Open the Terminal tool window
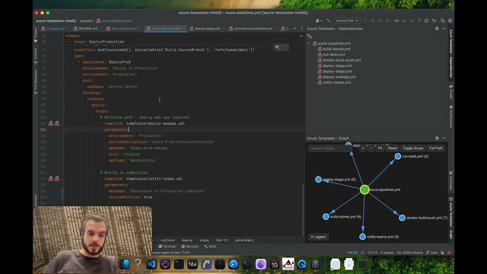This screenshot has height=274, width=487. (167, 247)
